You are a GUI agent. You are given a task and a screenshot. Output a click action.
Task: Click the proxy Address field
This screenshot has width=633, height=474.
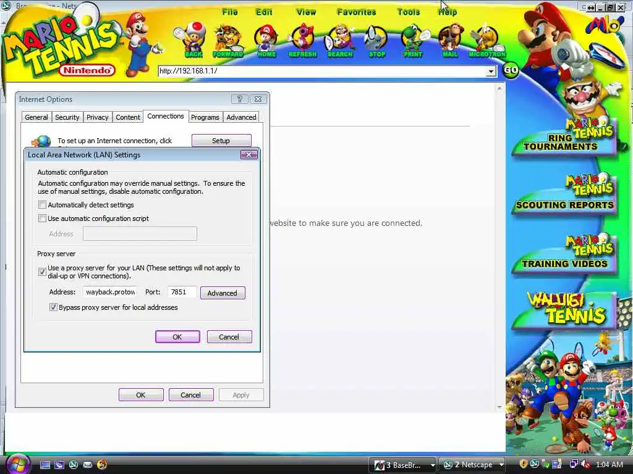pos(110,292)
